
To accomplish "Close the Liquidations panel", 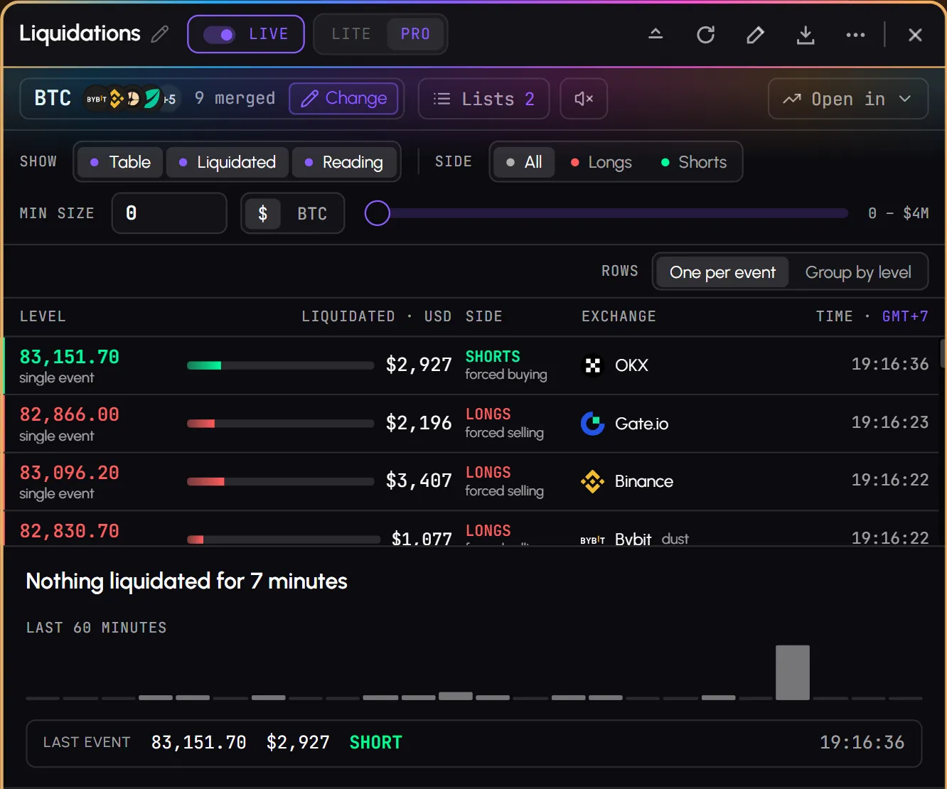I will point(915,34).
